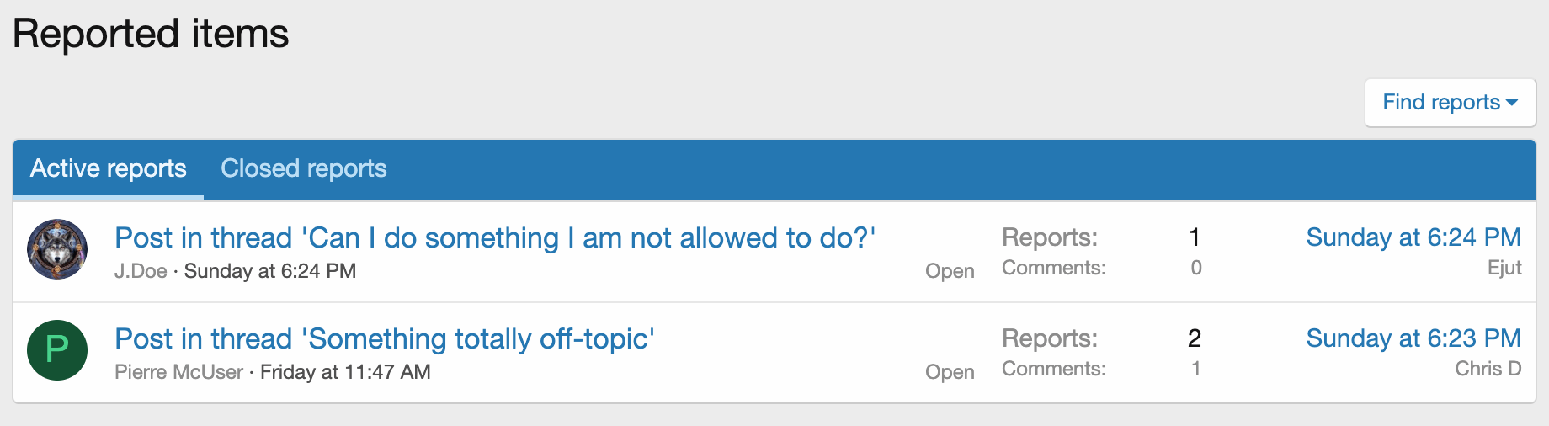
Task: Click the Comments count of 0
Action: click(1196, 268)
